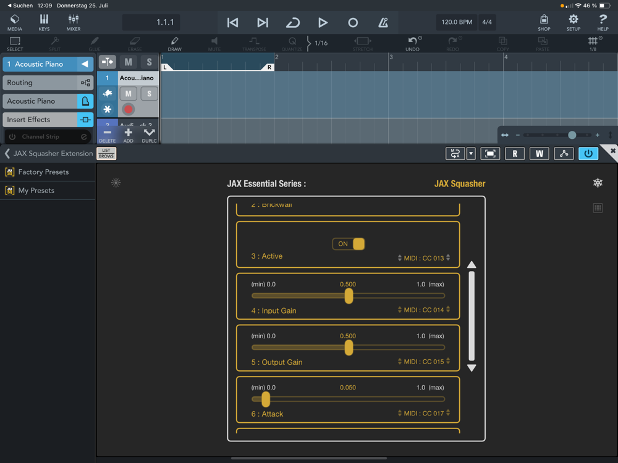Open Setup settings
Image resolution: width=618 pixels, height=463 pixels.
pos(573,22)
